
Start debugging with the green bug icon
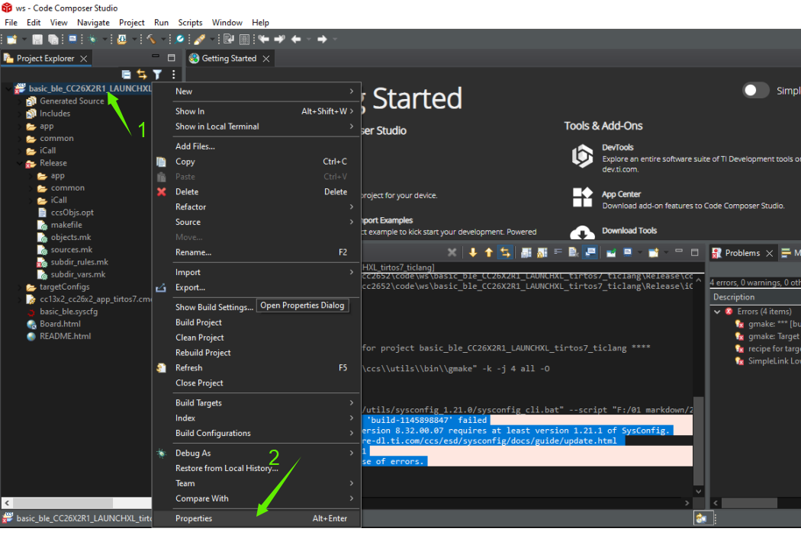[x=92, y=40]
